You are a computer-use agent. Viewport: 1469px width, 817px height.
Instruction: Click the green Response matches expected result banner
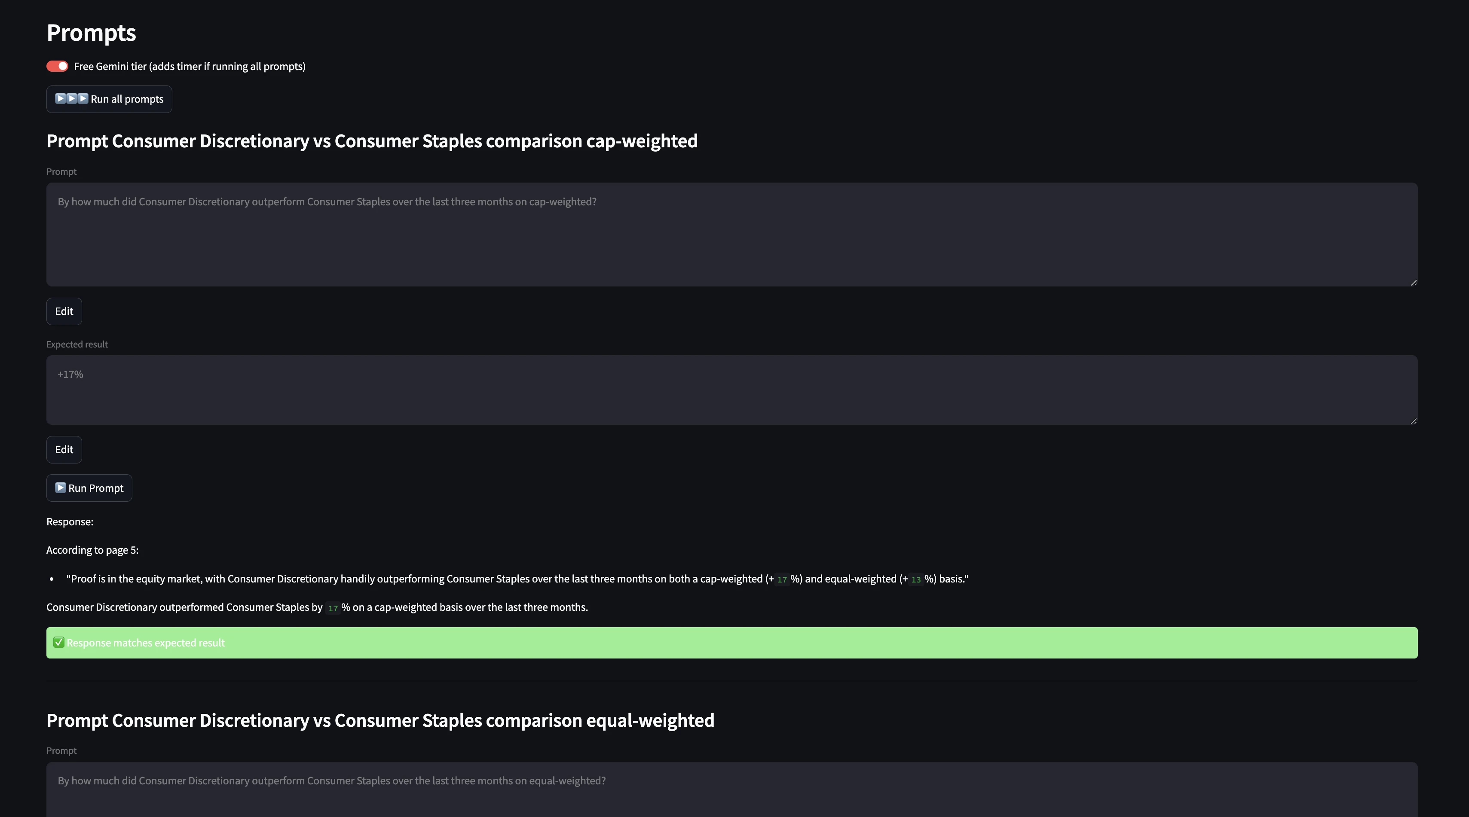coord(731,643)
